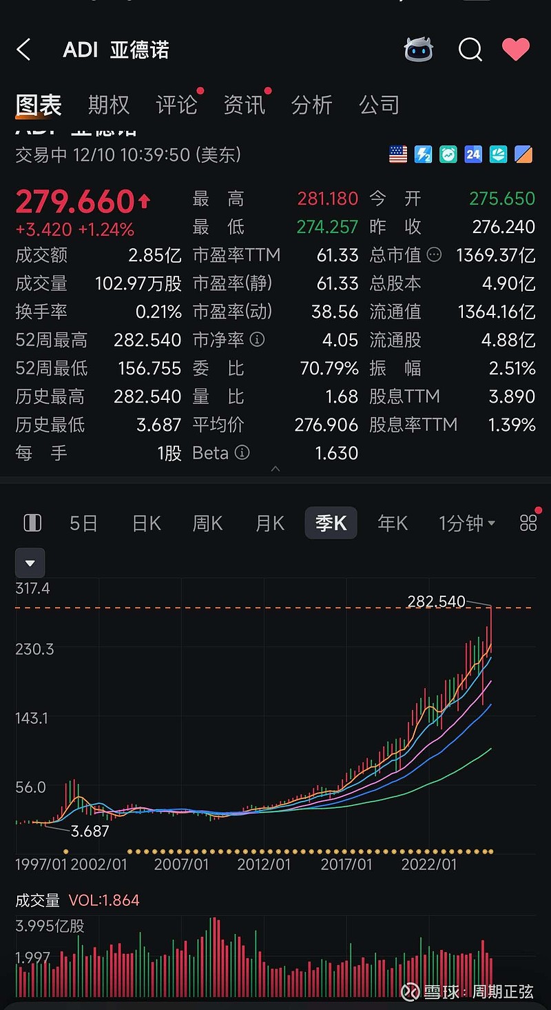Open the search magnifier icon
This screenshot has width=551, height=1010.
[470, 50]
